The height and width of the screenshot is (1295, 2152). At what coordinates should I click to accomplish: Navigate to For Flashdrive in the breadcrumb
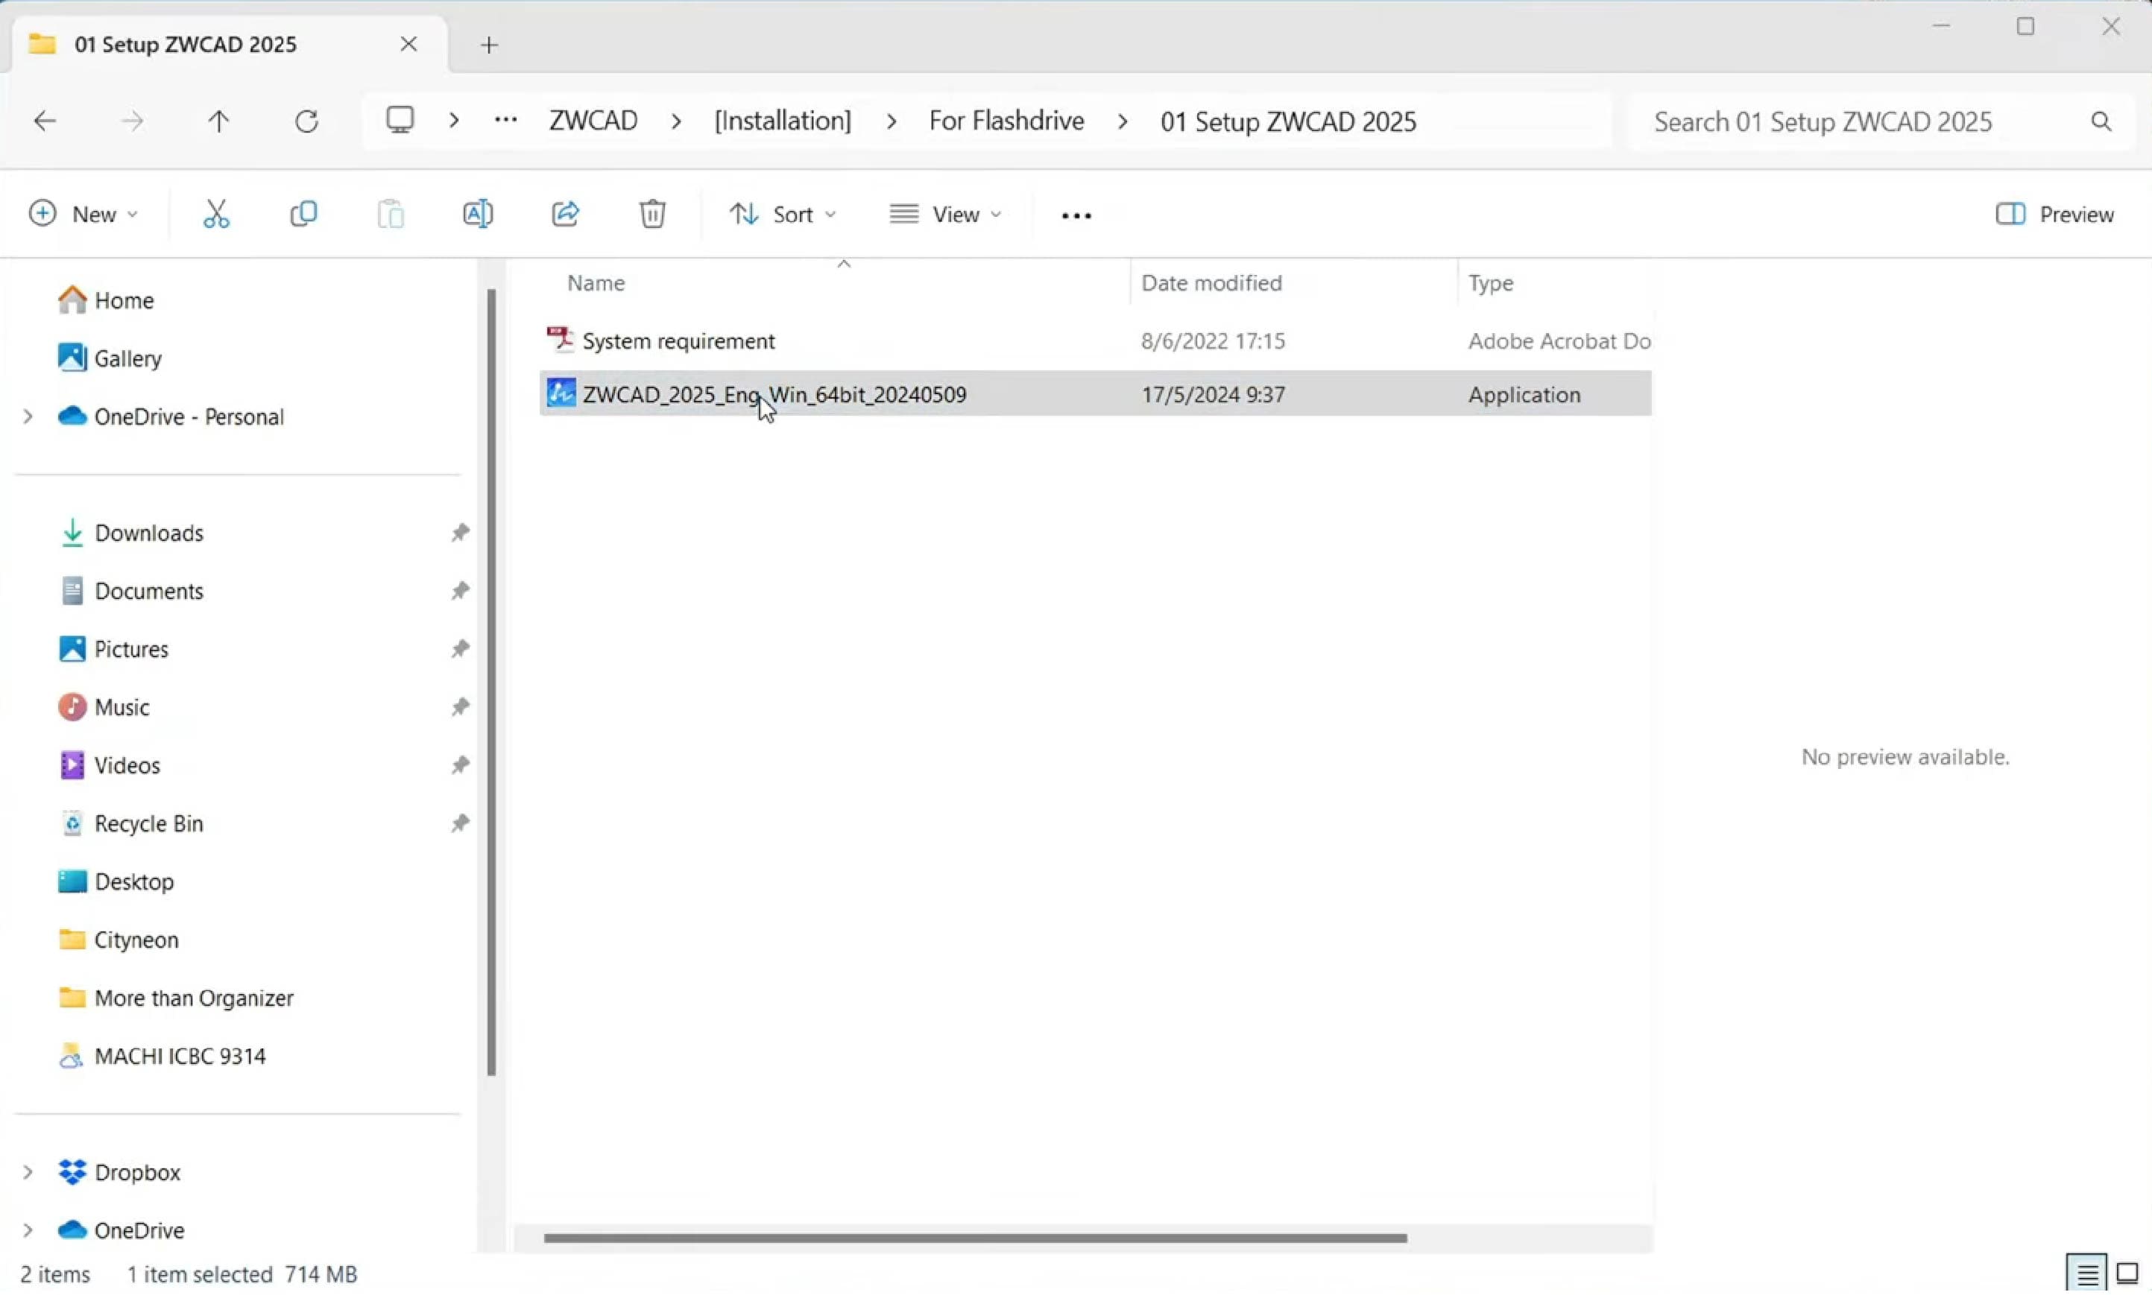coord(1006,121)
